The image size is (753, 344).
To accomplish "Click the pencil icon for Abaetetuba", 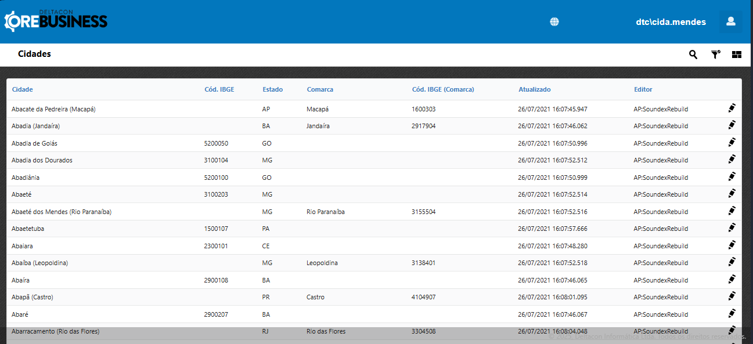I will pyautogui.click(x=732, y=228).
